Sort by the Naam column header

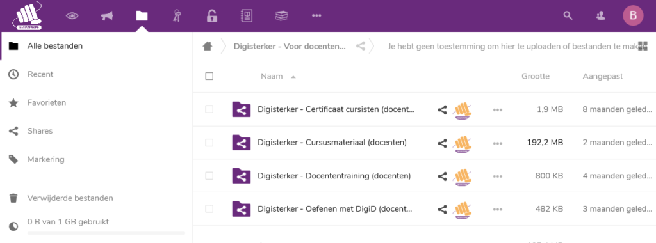272,76
